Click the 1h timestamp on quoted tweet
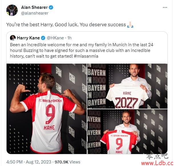Screen dimensions: 176x166 click(x=69, y=38)
